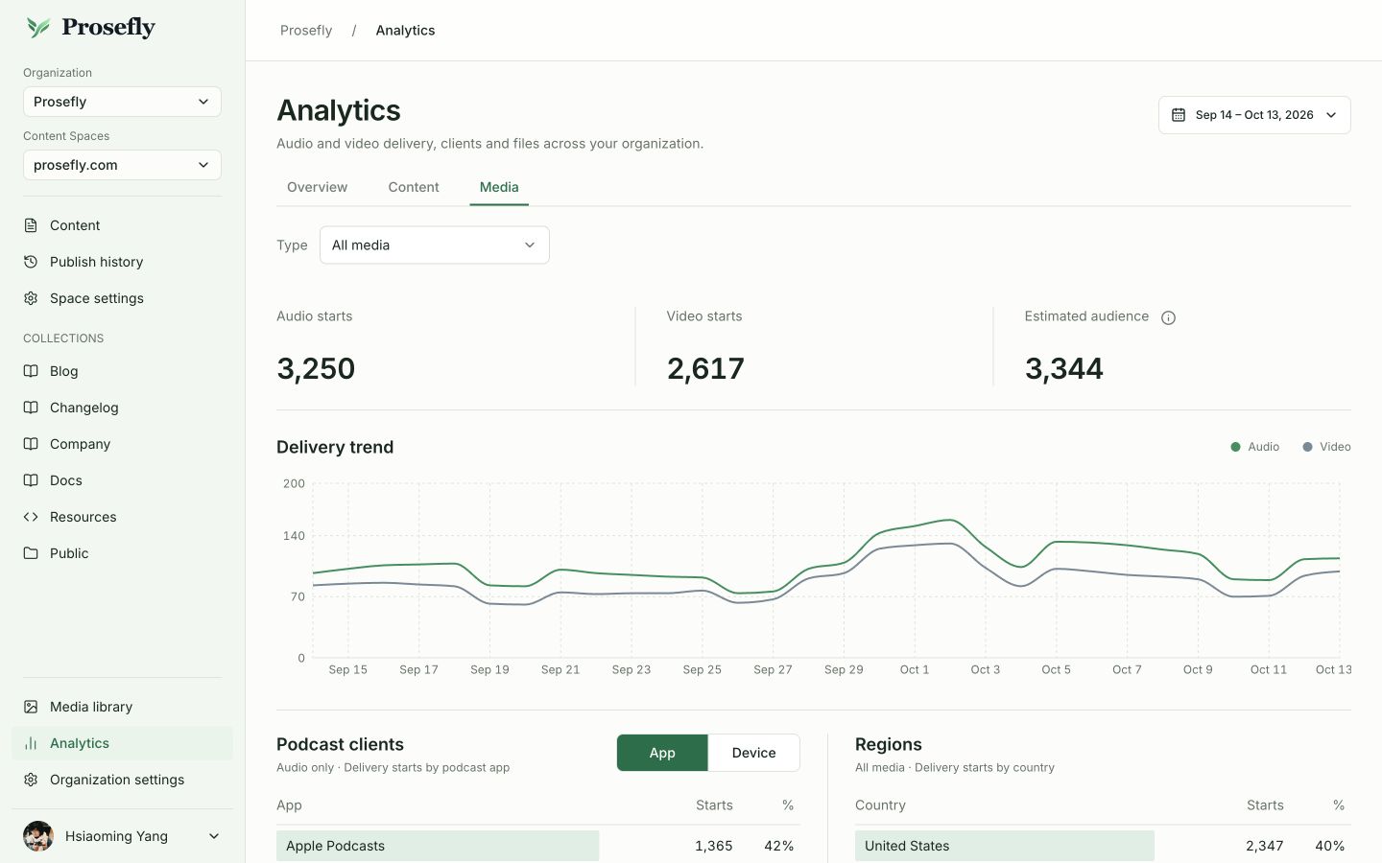Click the Estimated audience value 3,344
This screenshot has height=863, width=1382.
[1064, 368]
